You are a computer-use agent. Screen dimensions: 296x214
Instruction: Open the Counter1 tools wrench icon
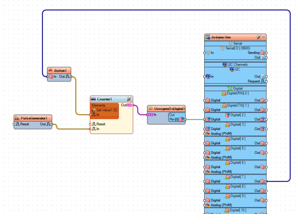[129, 99]
